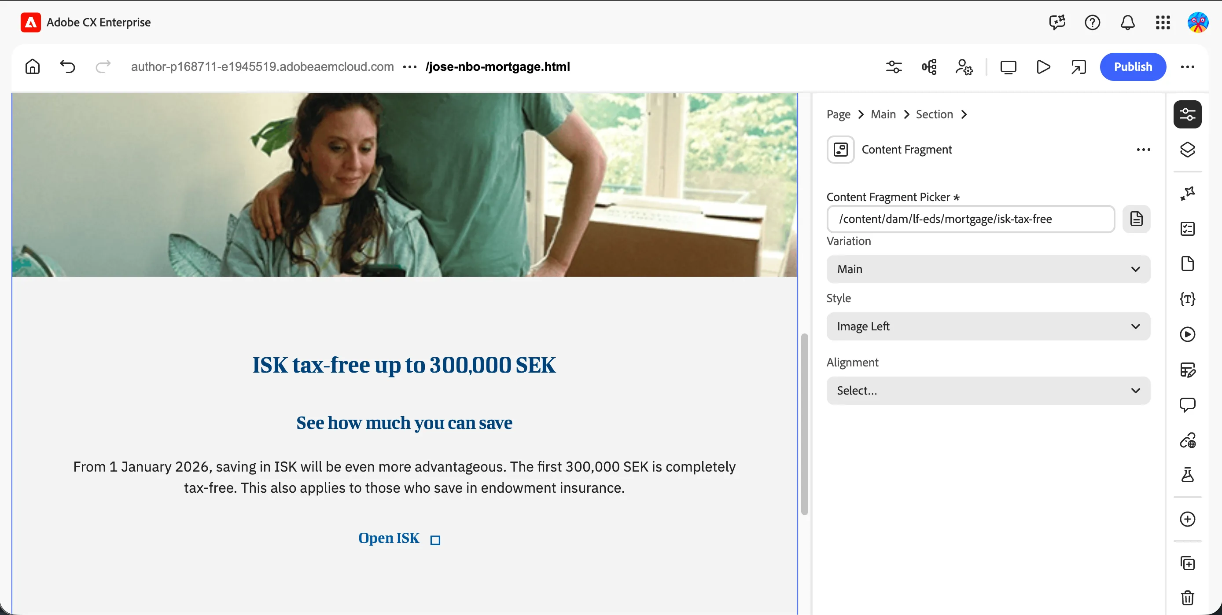Screen dimensions: 1222x615
Task: Select the Section breadcrumb
Action: [x=934, y=114]
